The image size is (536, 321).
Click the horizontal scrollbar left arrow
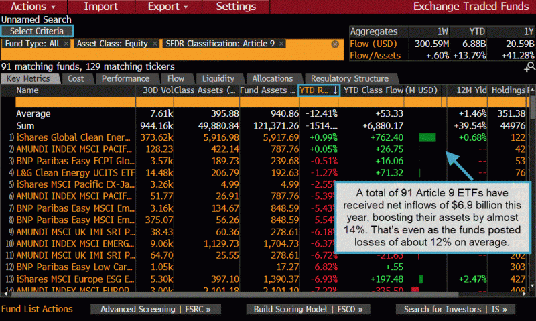click(x=5, y=294)
